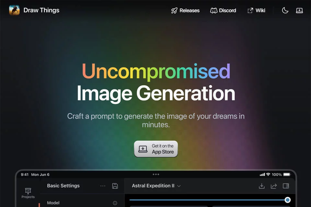Viewport: 311px width, 207px height.
Task: Click the battery icon in the iPad status bar
Action: click(287, 175)
